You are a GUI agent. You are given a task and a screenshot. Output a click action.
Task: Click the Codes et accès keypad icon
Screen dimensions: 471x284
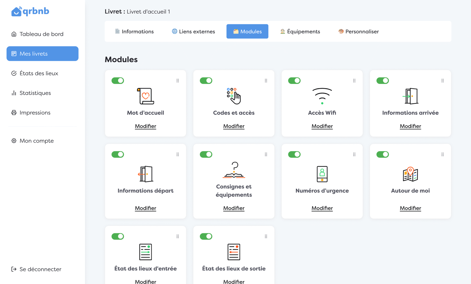(234, 96)
